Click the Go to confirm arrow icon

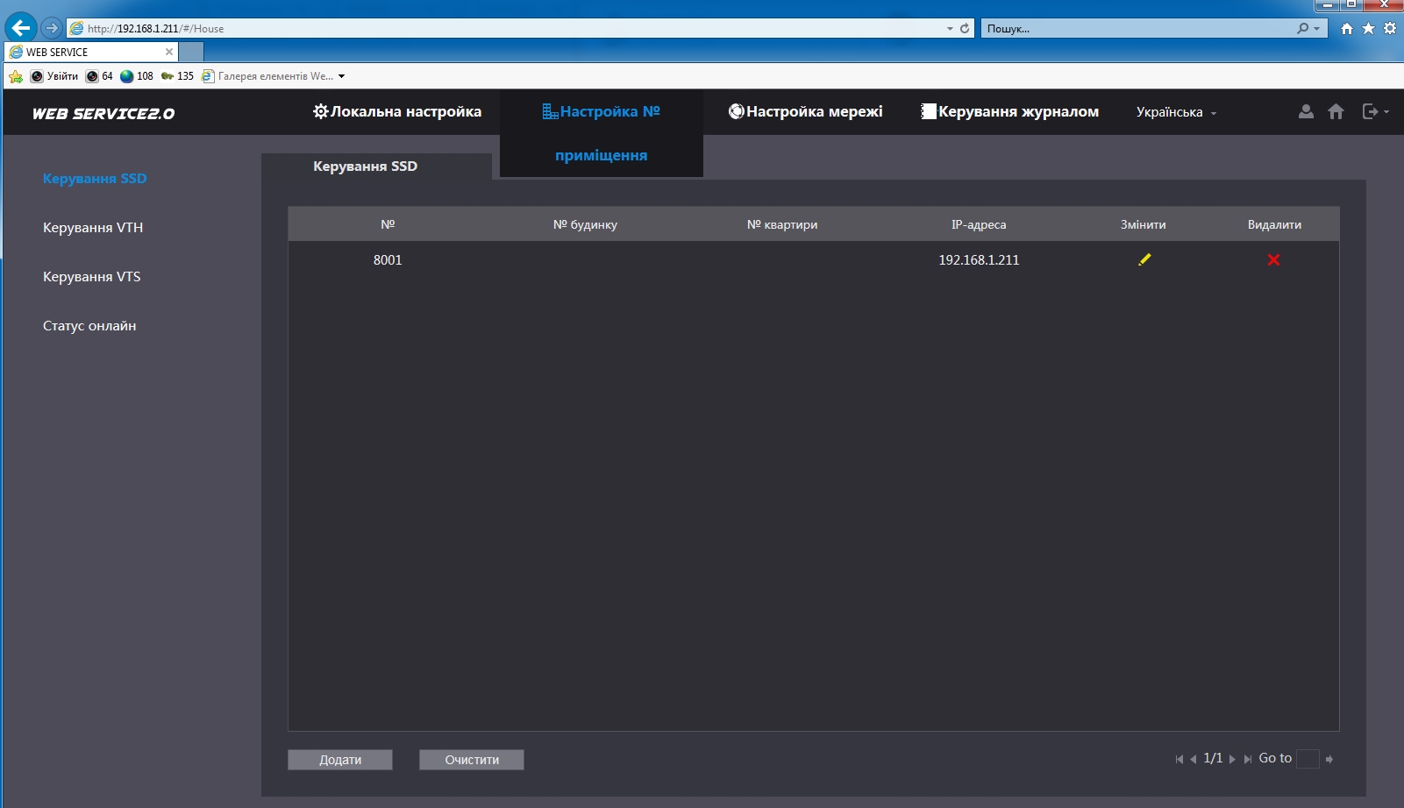1329,759
